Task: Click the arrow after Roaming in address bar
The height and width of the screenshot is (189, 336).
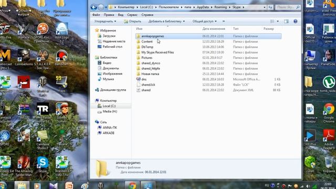Action: [x=230, y=7]
